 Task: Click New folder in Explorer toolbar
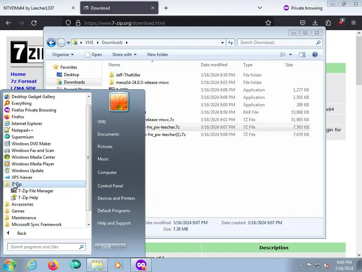point(158,54)
